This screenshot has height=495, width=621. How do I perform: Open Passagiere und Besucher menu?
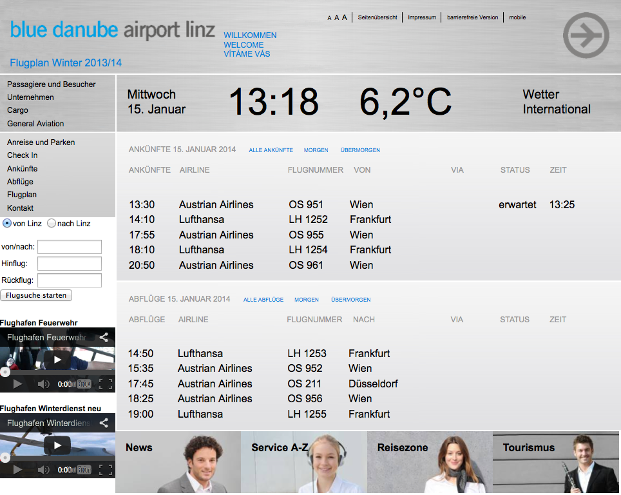51,84
